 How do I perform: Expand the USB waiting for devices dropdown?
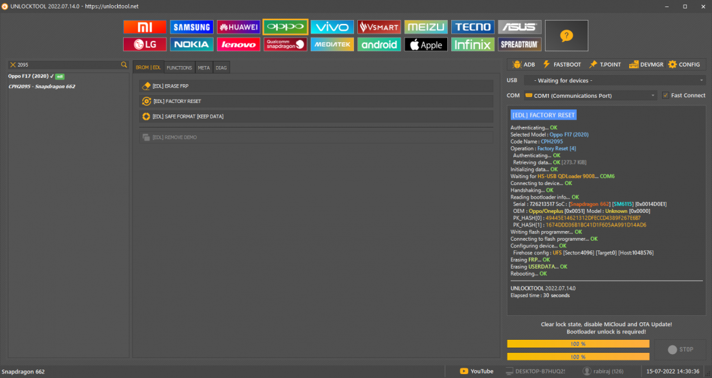coord(615,80)
